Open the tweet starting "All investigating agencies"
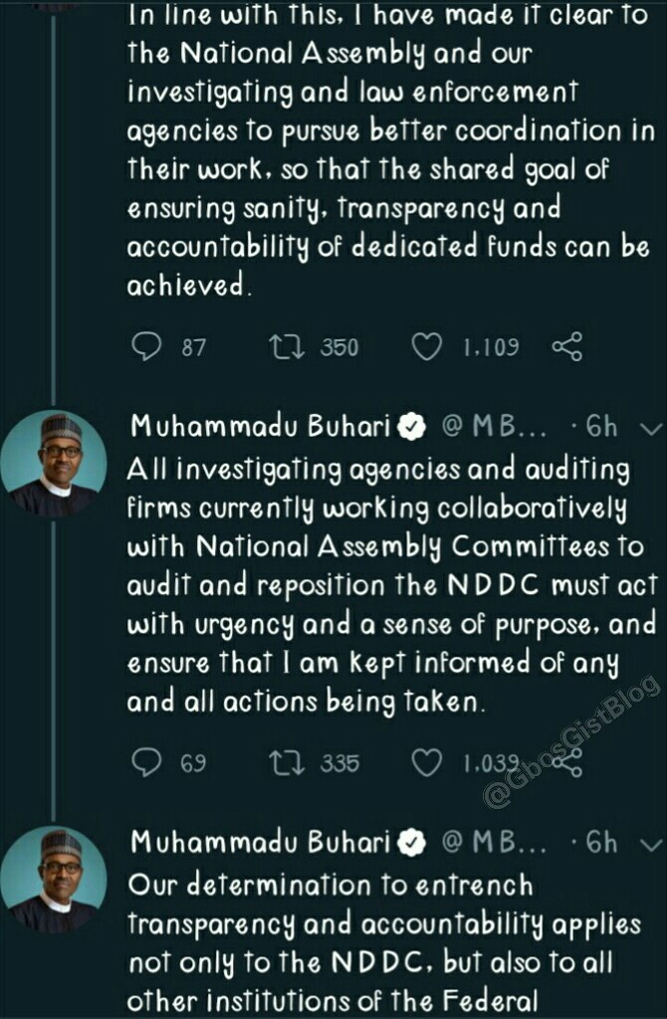The width and height of the screenshot is (667, 1019). (x=388, y=585)
